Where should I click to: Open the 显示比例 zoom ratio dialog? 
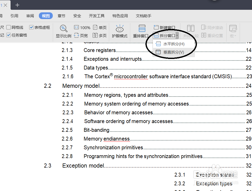click(63, 31)
